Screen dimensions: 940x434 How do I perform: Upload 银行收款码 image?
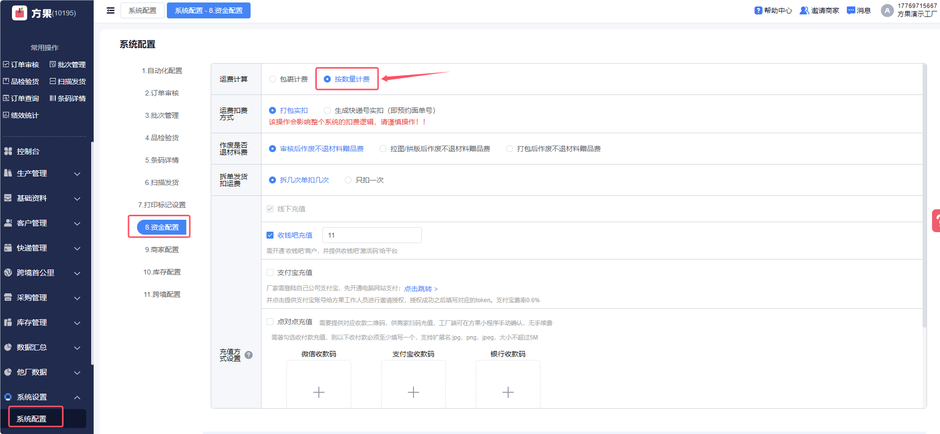[508, 384]
